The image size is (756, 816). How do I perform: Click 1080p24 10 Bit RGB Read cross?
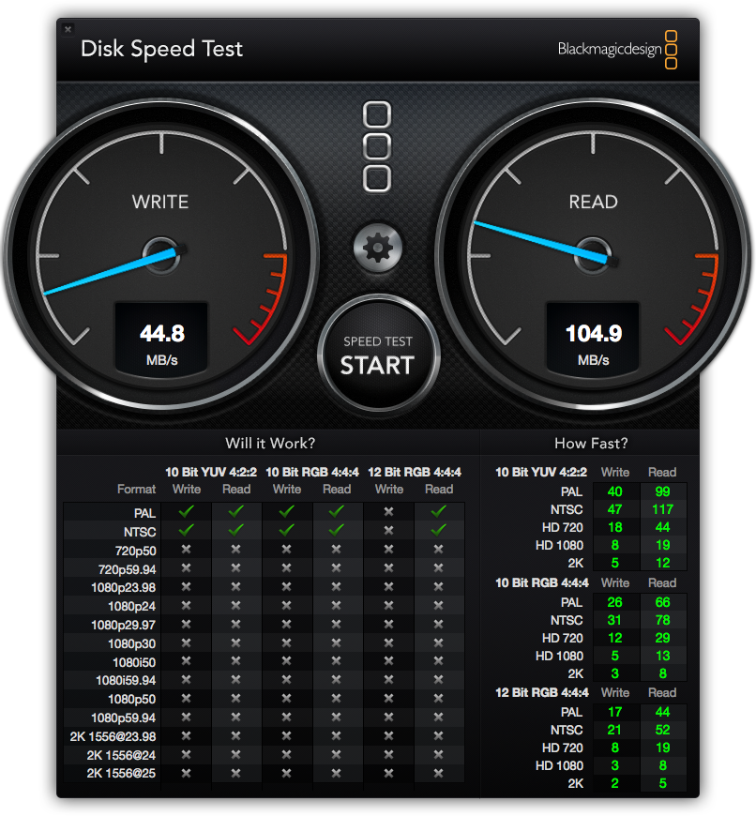[337, 606]
